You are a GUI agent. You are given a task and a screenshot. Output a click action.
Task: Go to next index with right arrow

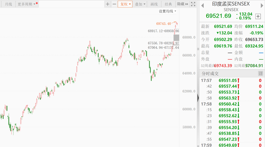click(x=261, y=4)
